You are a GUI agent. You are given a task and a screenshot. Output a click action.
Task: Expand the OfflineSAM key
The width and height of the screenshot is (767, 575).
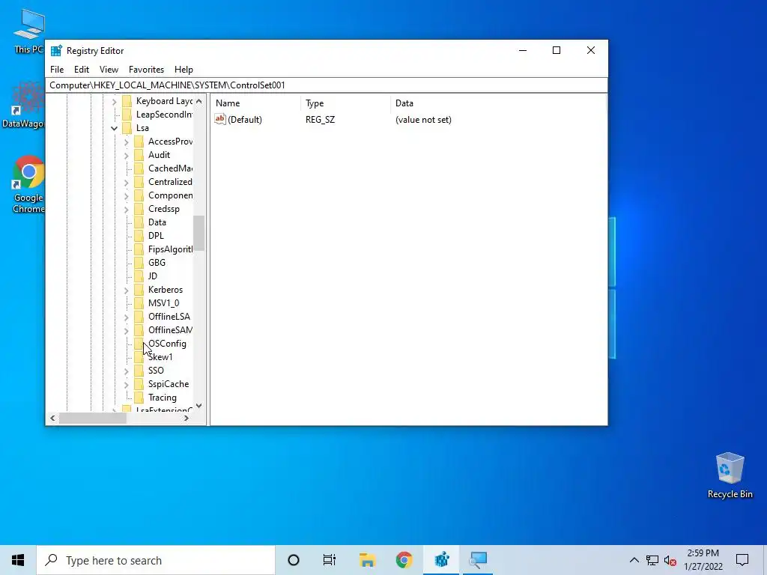tap(126, 330)
